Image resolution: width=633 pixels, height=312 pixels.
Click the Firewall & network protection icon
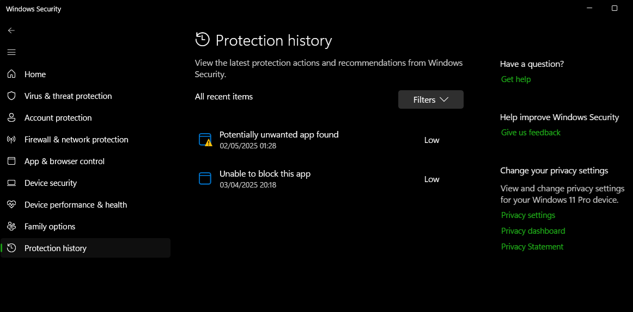tap(11, 139)
